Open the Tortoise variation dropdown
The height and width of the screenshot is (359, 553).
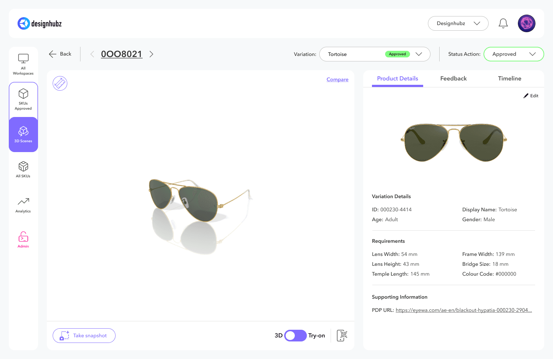point(375,54)
